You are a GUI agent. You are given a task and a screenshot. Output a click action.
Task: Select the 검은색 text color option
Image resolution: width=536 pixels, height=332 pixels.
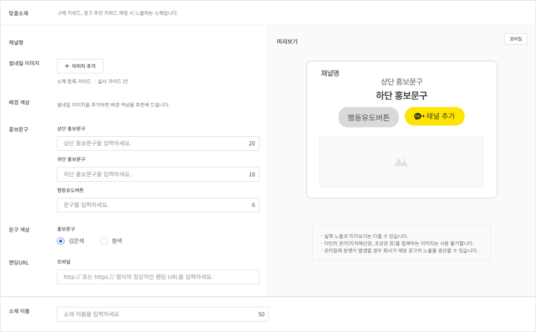click(x=61, y=241)
